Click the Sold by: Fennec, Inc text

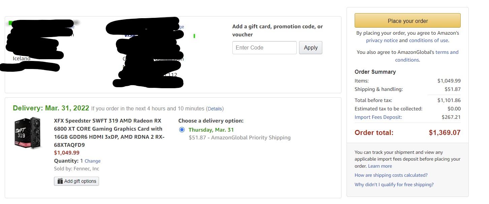pyautogui.click(x=76, y=169)
